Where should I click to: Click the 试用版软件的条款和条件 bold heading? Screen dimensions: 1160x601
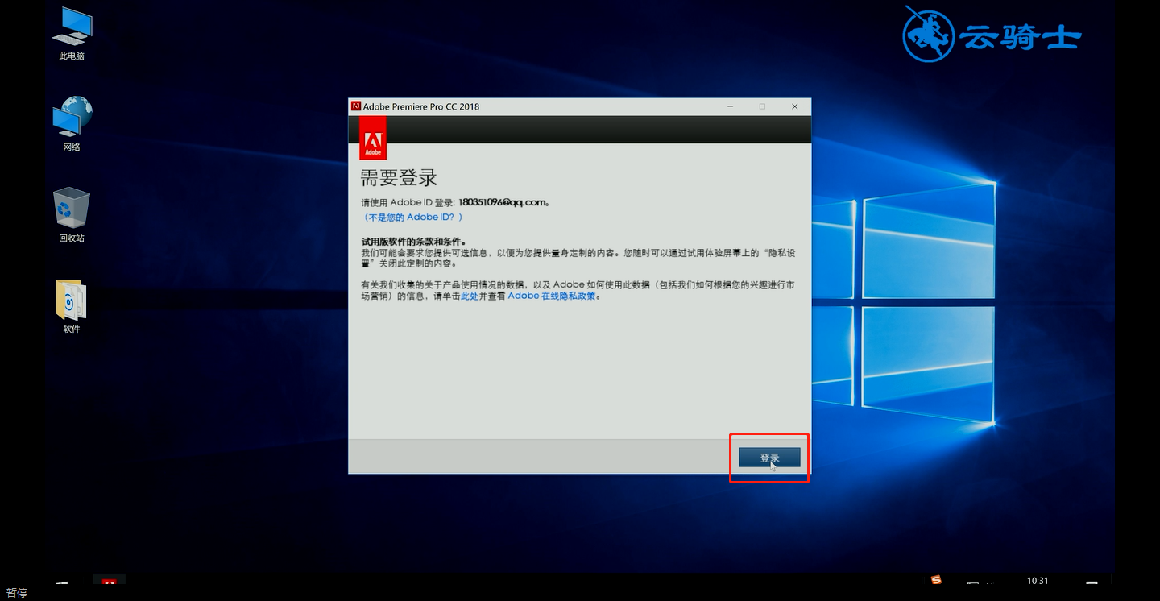(x=413, y=242)
